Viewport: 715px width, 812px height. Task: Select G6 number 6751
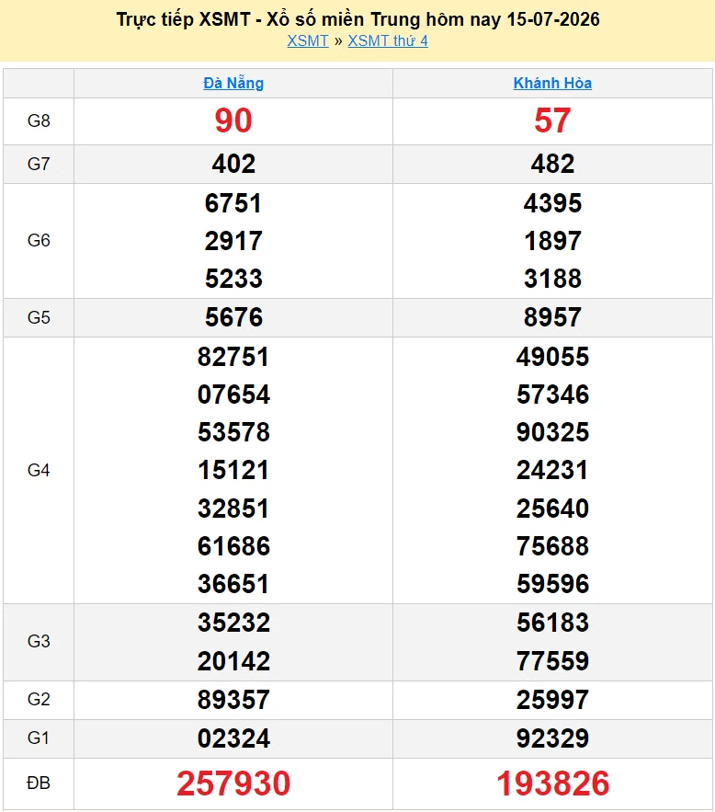[233, 203]
